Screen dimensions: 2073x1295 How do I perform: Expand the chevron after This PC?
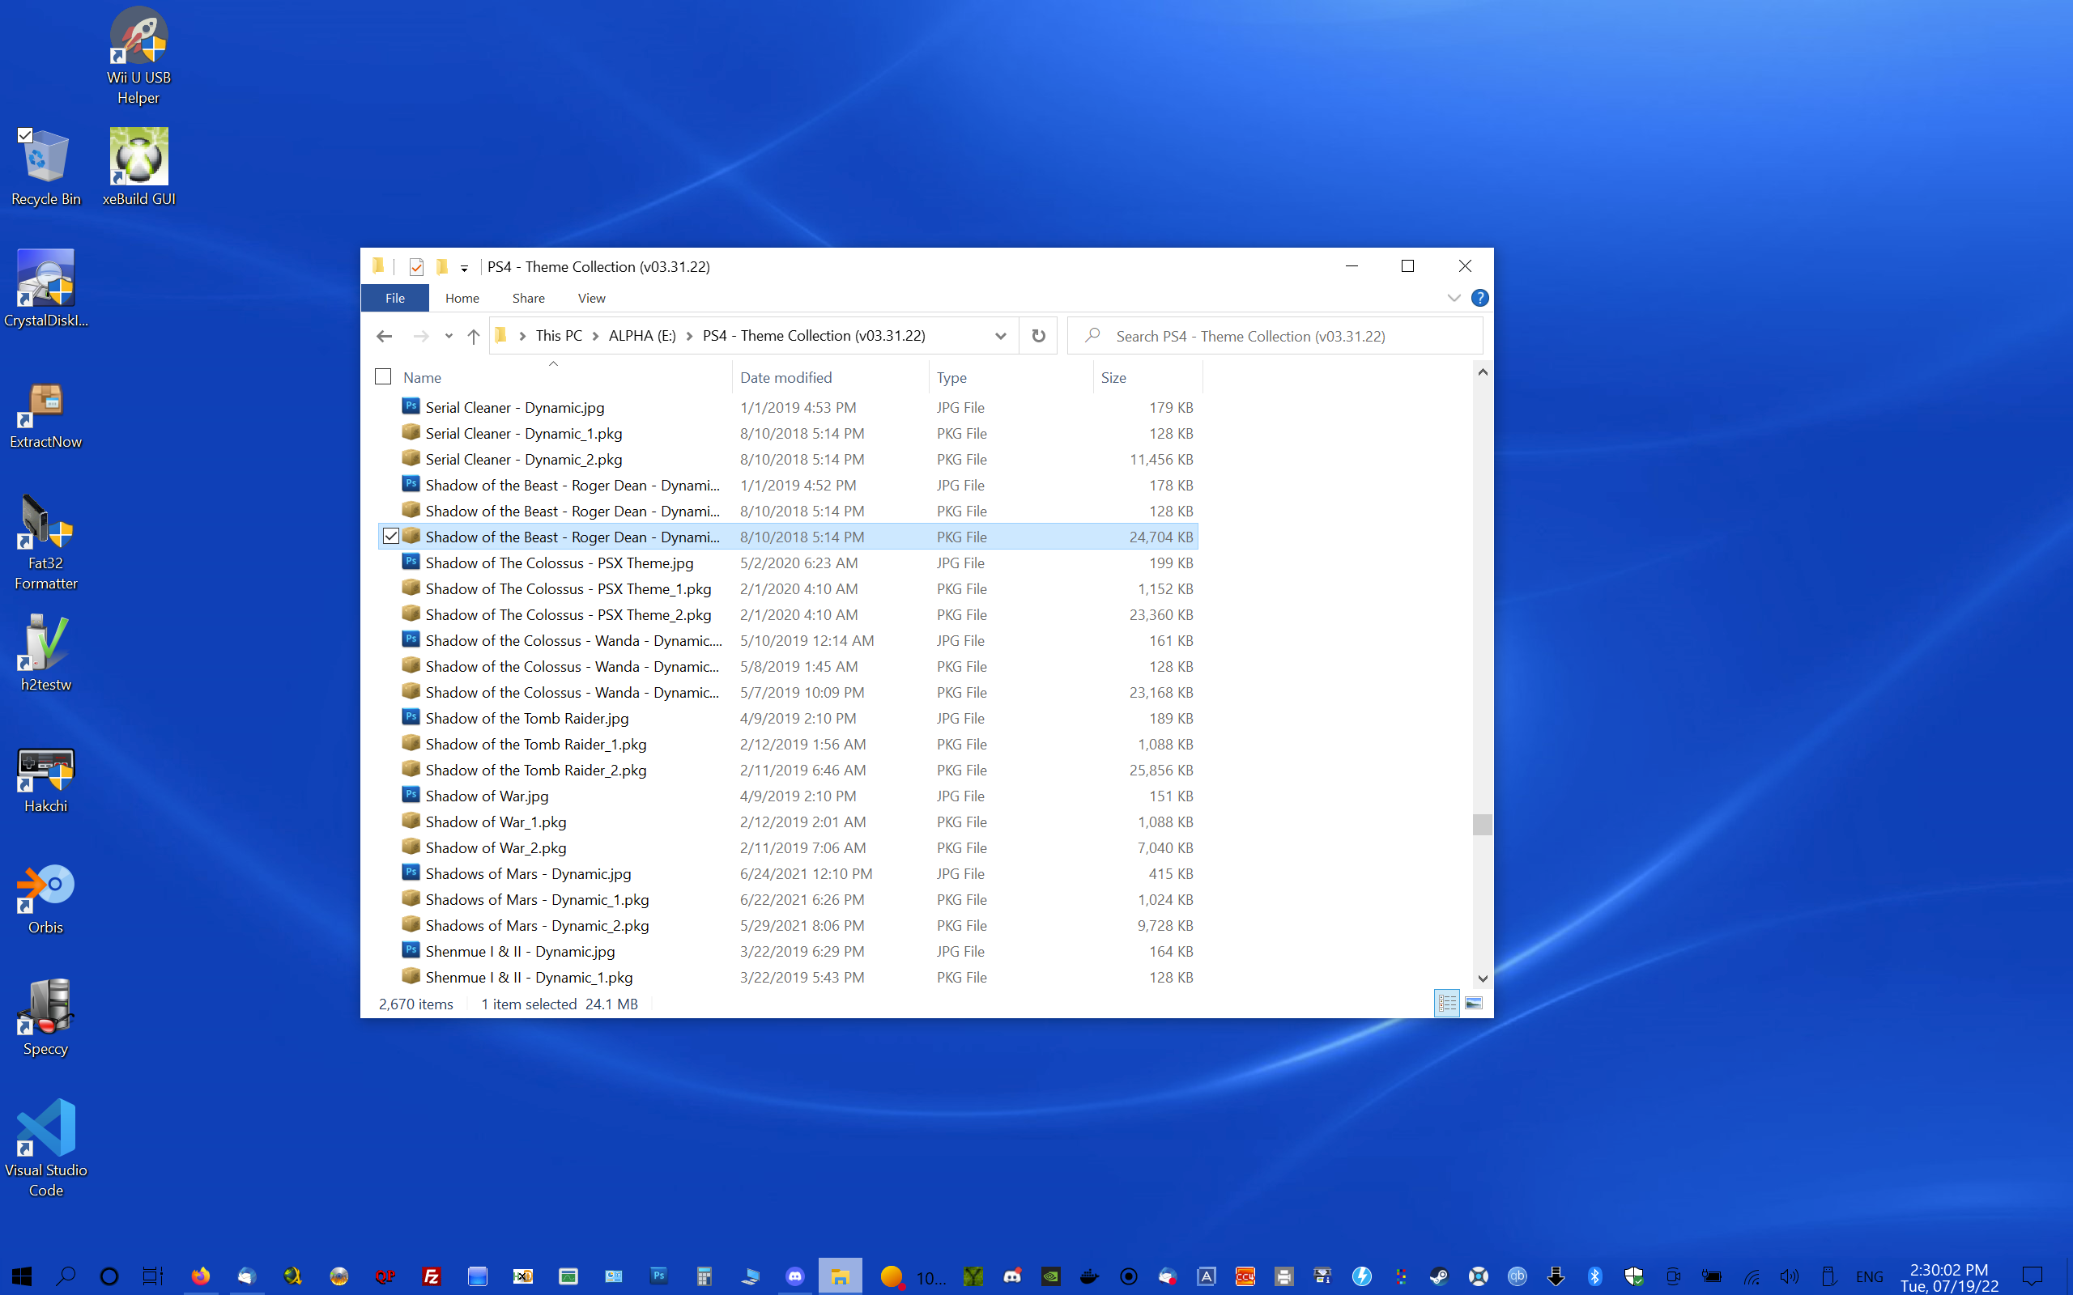click(595, 336)
